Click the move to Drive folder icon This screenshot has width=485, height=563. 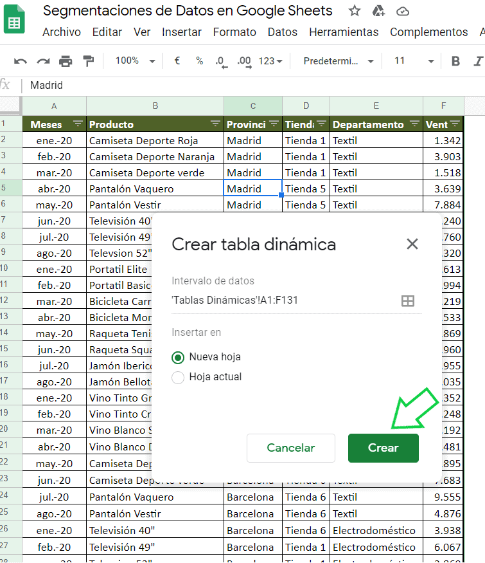[x=378, y=11]
